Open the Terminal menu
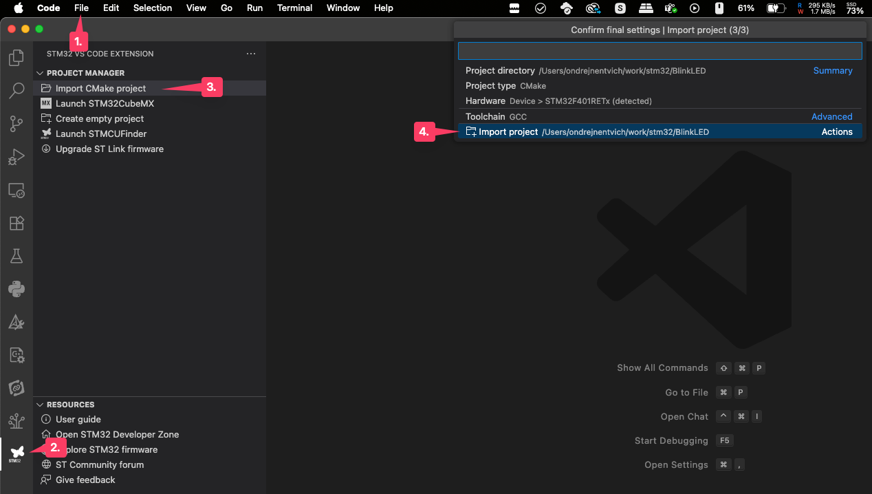 pos(294,8)
